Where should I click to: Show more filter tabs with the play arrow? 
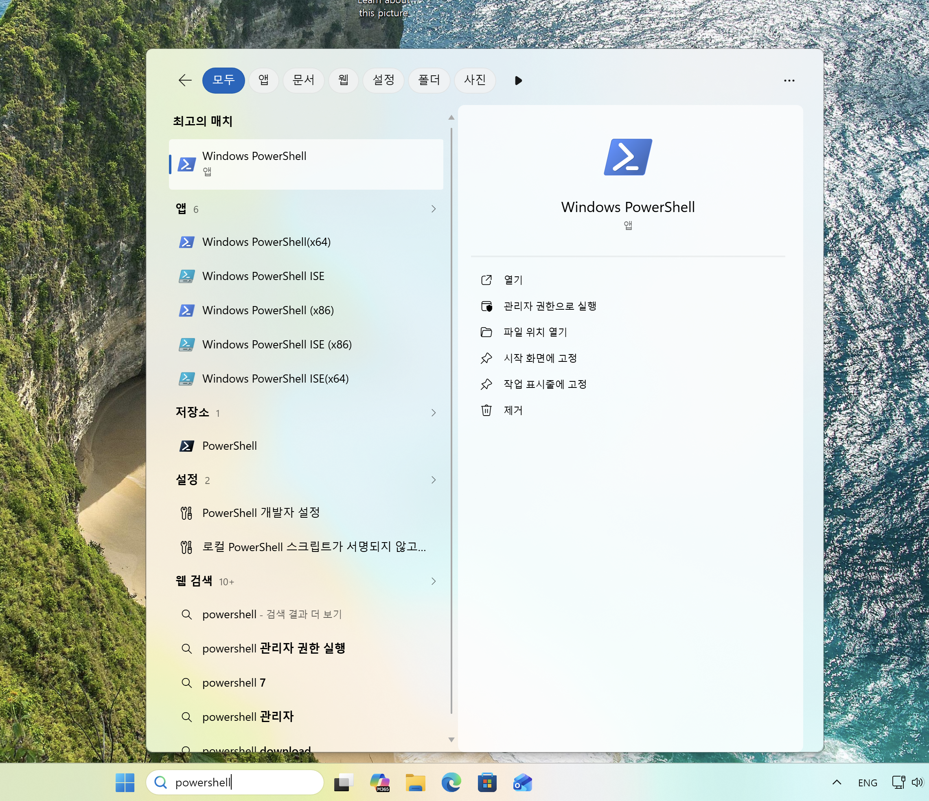coord(518,81)
